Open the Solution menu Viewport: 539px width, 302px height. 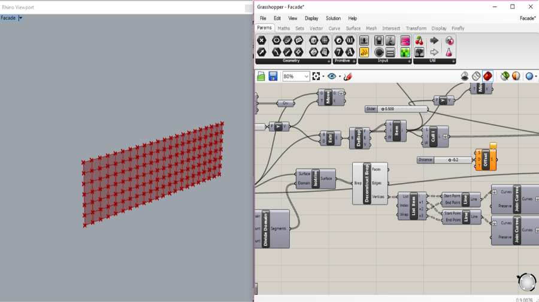coord(333,18)
